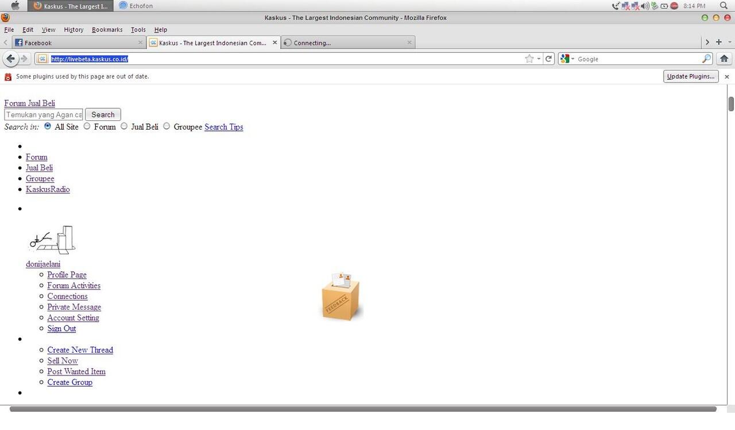Image resolution: width=735 pixels, height=430 pixels.
Task: Click the forward navigation arrow button
Action: tap(24, 58)
